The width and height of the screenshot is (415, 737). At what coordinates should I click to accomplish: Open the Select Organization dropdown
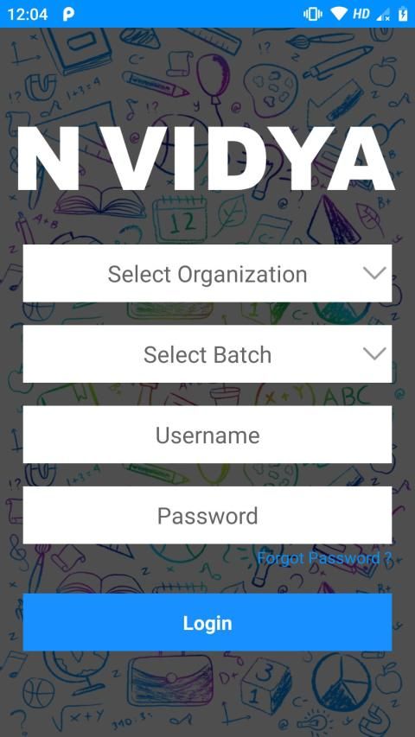point(207,273)
